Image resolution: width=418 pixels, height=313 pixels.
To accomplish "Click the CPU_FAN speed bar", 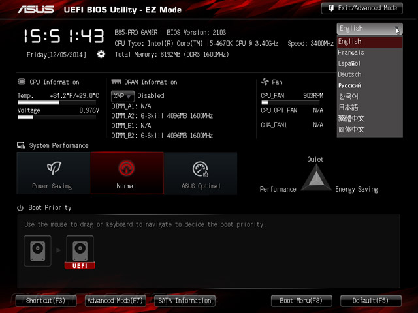I will point(290,102).
